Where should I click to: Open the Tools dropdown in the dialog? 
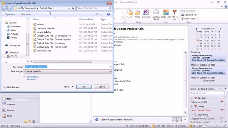pos(68,87)
